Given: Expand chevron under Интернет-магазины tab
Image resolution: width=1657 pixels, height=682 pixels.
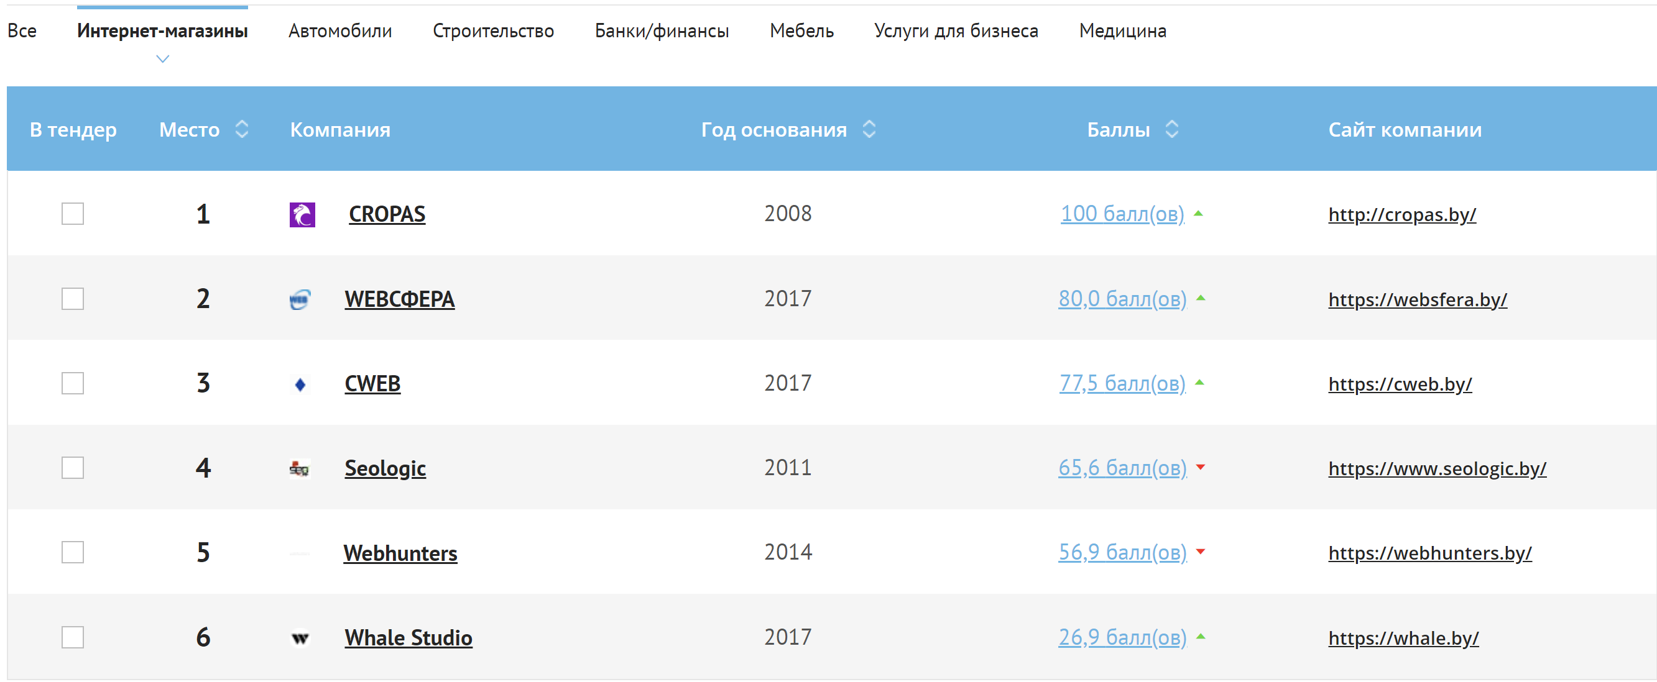Looking at the screenshot, I should (x=163, y=59).
